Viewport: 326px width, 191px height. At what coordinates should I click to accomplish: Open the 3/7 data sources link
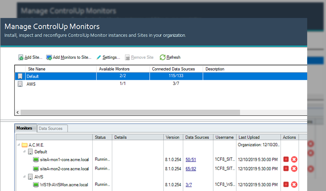pos(189,185)
